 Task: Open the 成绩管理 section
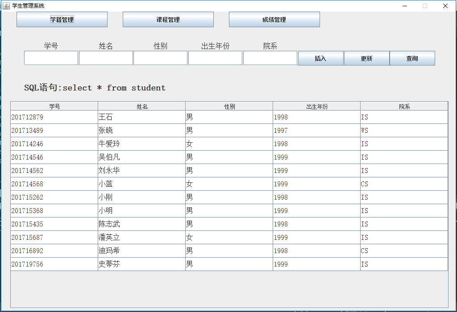[x=274, y=20]
